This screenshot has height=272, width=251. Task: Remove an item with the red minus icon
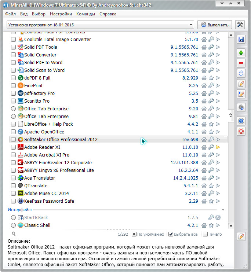(241, 63)
